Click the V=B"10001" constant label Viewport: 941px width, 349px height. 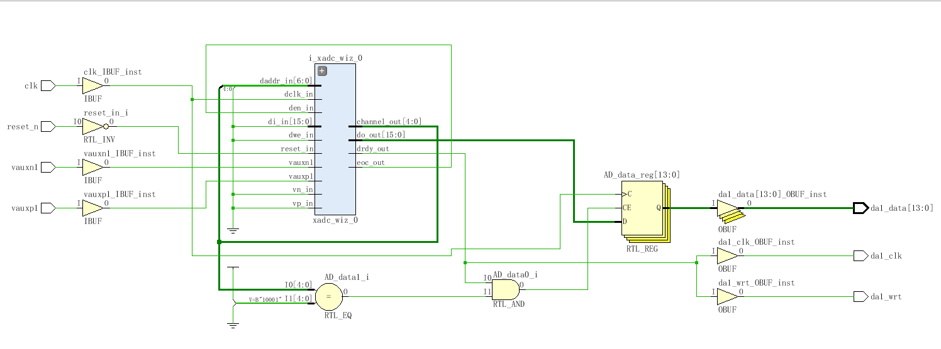point(266,300)
